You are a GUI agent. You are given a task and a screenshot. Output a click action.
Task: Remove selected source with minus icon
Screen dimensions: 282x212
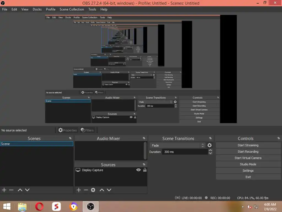click(86, 190)
